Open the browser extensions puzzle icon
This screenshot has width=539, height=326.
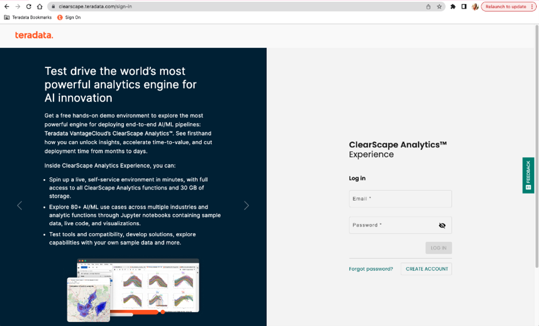(x=453, y=7)
